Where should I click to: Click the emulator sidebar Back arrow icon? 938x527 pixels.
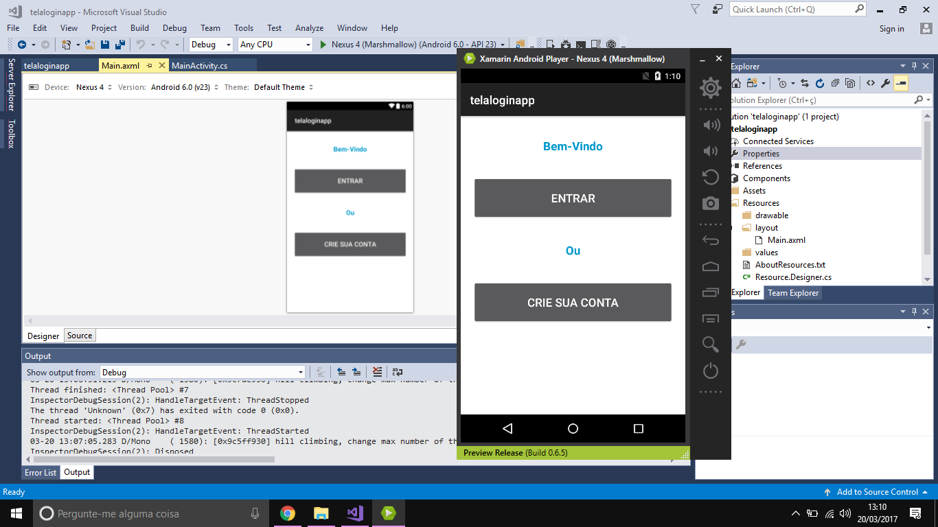pos(711,240)
